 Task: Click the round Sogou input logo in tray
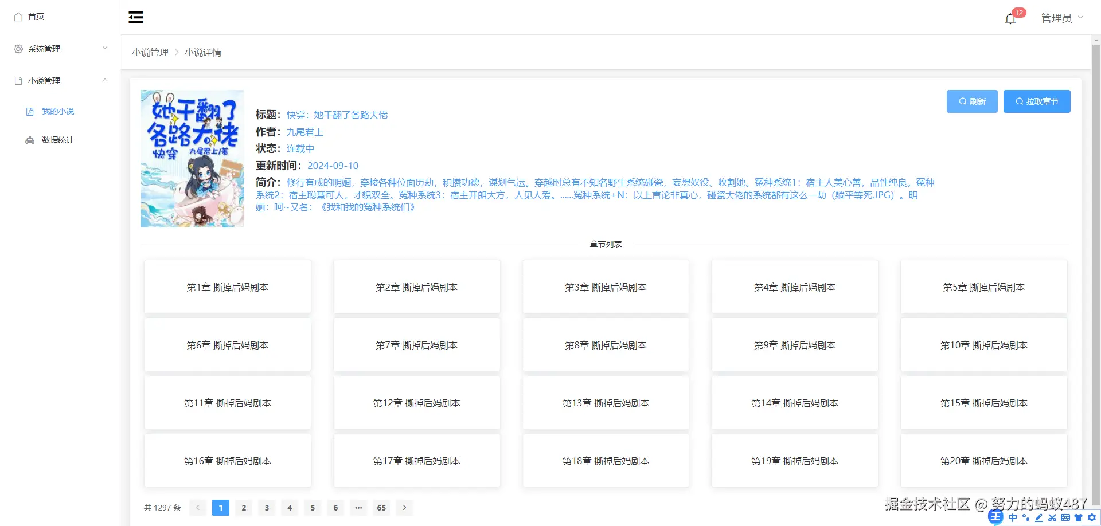point(995,517)
